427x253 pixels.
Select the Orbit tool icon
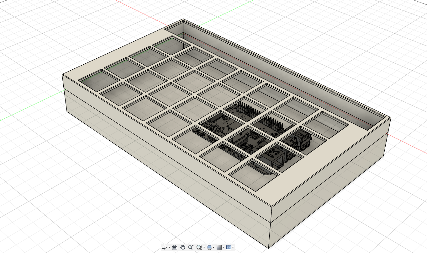(x=164, y=247)
